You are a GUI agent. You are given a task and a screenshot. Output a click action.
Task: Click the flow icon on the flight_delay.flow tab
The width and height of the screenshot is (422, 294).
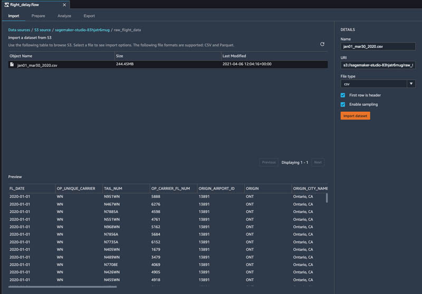pyautogui.click(x=7, y=5)
